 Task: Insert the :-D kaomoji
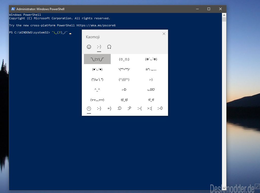click(124, 90)
